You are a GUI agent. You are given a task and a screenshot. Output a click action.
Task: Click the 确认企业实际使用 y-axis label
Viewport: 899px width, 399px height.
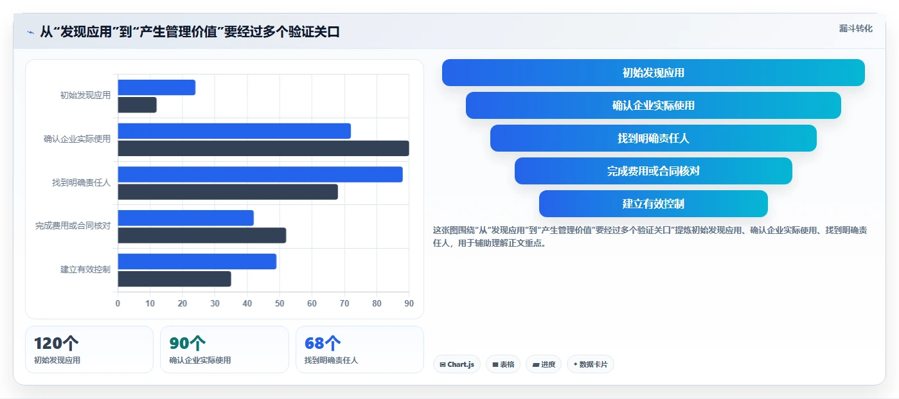77,139
